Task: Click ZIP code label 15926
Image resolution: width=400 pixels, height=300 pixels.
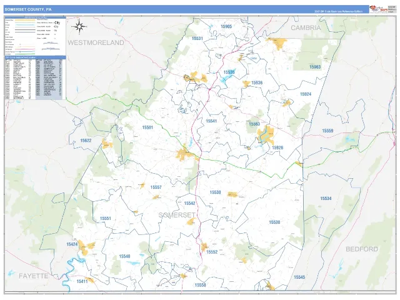Action: (277, 147)
